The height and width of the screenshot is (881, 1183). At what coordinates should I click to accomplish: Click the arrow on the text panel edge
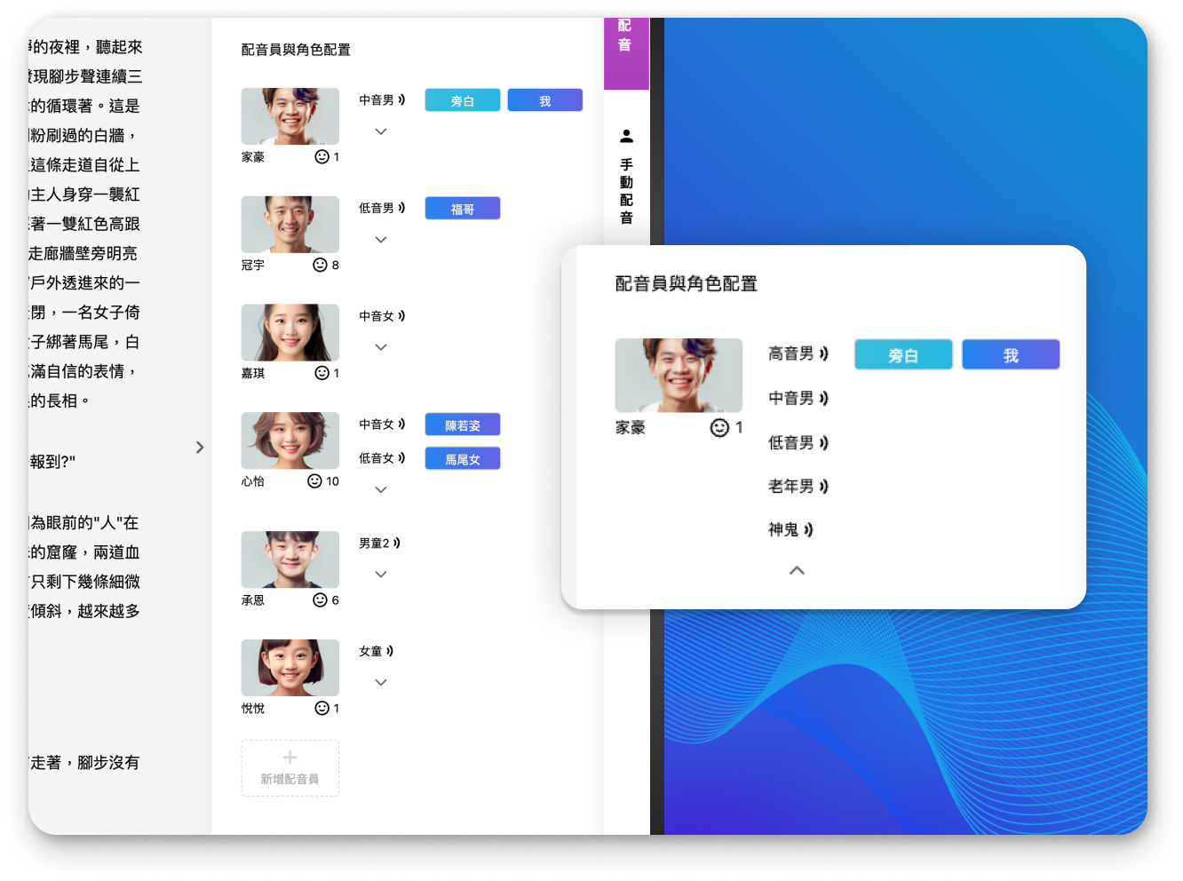pos(200,447)
